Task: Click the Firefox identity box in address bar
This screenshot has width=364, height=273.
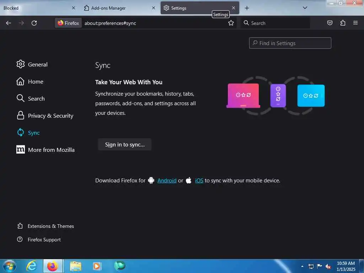Action: pyautogui.click(x=68, y=23)
